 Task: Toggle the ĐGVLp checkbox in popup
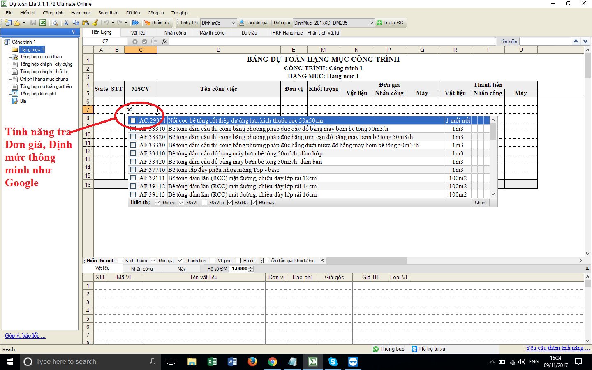pos(205,203)
